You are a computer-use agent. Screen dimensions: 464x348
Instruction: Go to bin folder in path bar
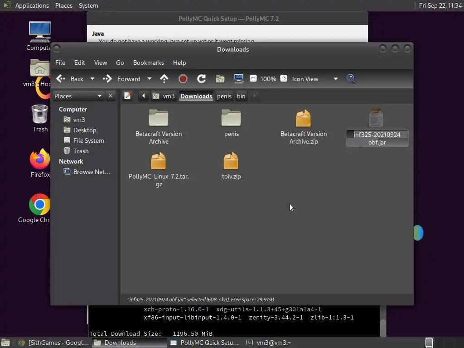241,96
